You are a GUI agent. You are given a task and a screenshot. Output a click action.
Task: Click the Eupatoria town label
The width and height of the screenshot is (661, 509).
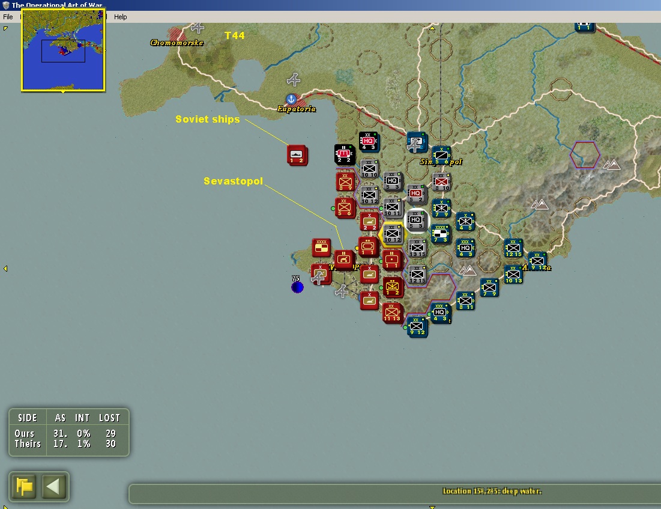297,109
